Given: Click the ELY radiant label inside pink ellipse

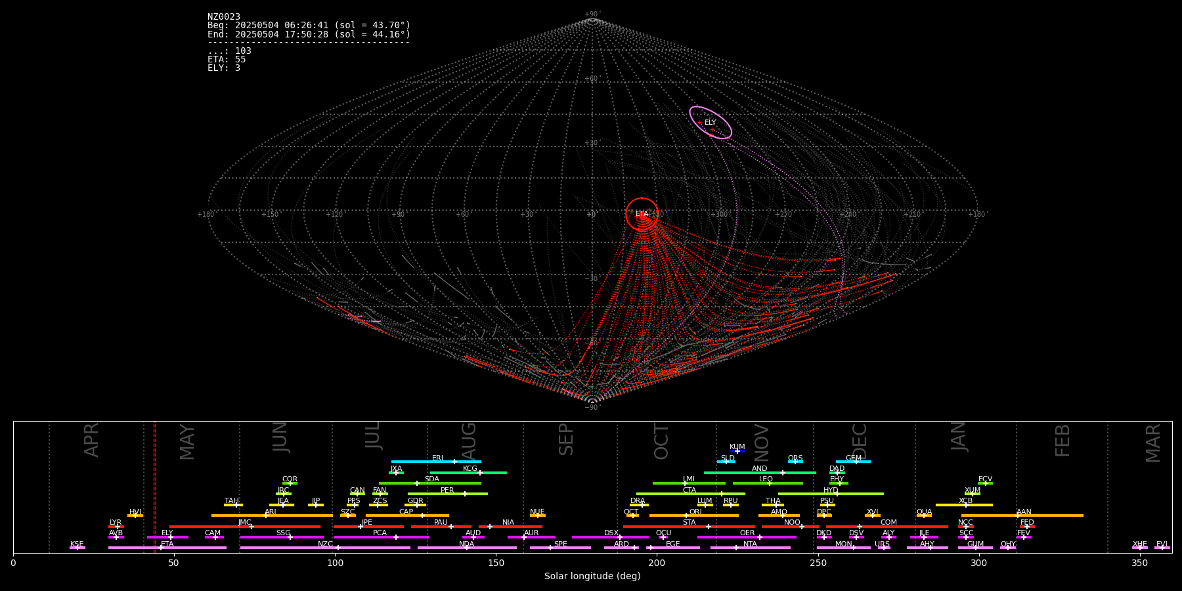Looking at the screenshot, I should pyautogui.click(x=711, y=123).
